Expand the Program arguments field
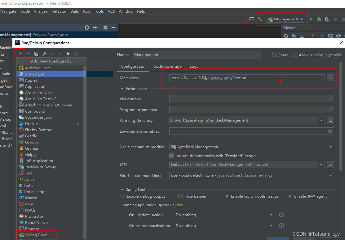Viewport: 345px width, 240px height. pos(330,109)
